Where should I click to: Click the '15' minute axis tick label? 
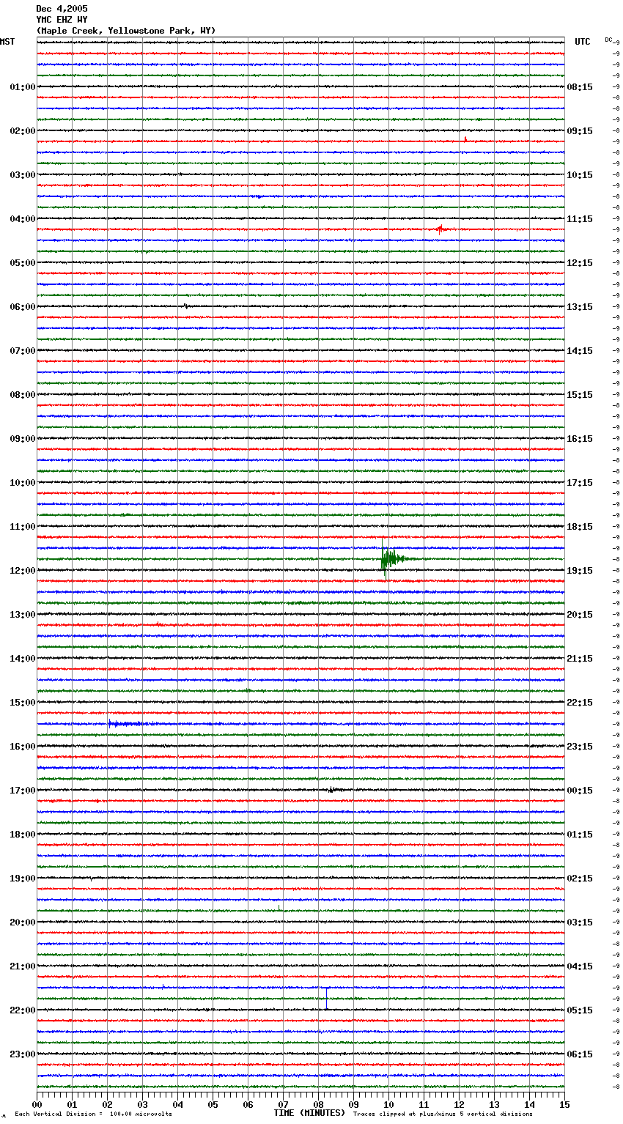point(564,1104)
